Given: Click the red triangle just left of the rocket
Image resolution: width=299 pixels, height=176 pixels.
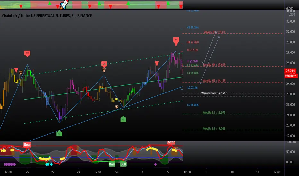Looking at the screenshot, I should (58, 7).
